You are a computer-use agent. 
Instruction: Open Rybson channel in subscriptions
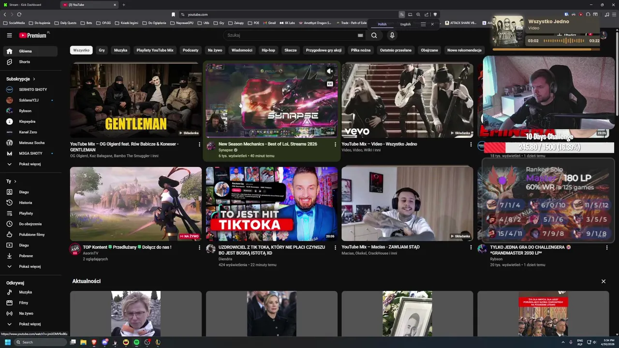click(x=30, y=111)
